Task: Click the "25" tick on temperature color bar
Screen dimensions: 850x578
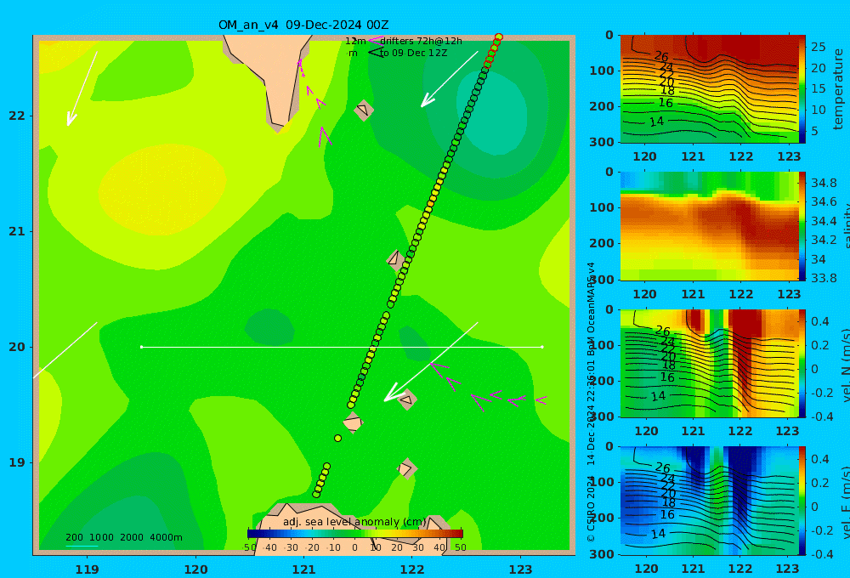Action: pyautogui.click(x=818, y=47)
